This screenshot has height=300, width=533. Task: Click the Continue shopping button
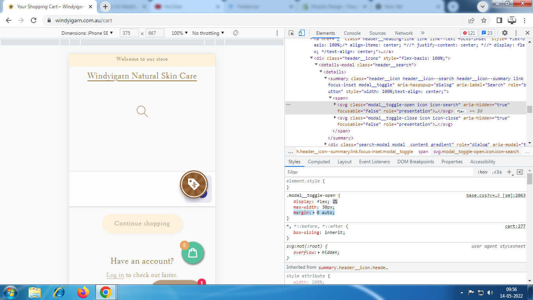142,223
